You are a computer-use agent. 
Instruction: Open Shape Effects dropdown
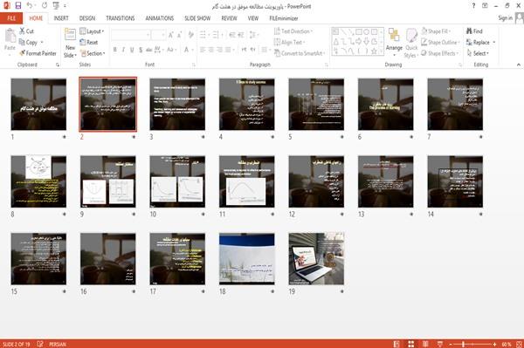(x=440, y=53)
